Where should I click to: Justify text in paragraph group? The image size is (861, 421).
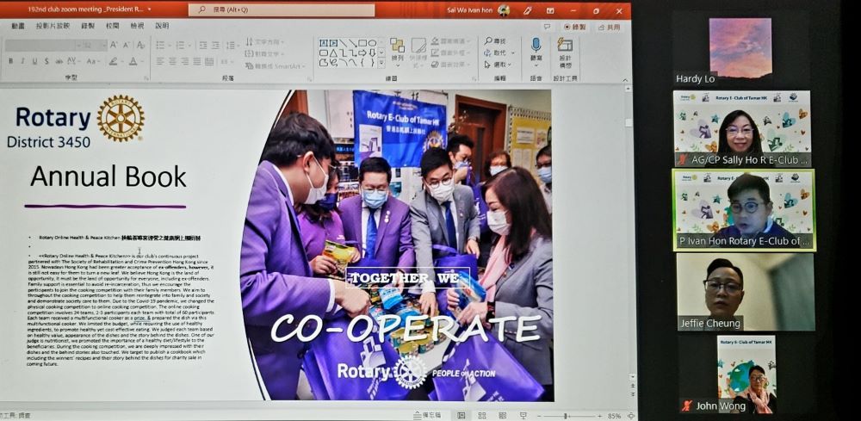click(x=196, y=61)
